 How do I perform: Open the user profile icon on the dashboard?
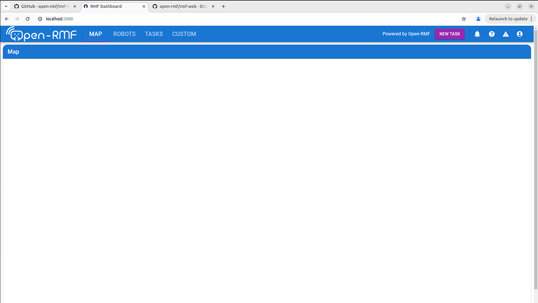coord(520,34)
